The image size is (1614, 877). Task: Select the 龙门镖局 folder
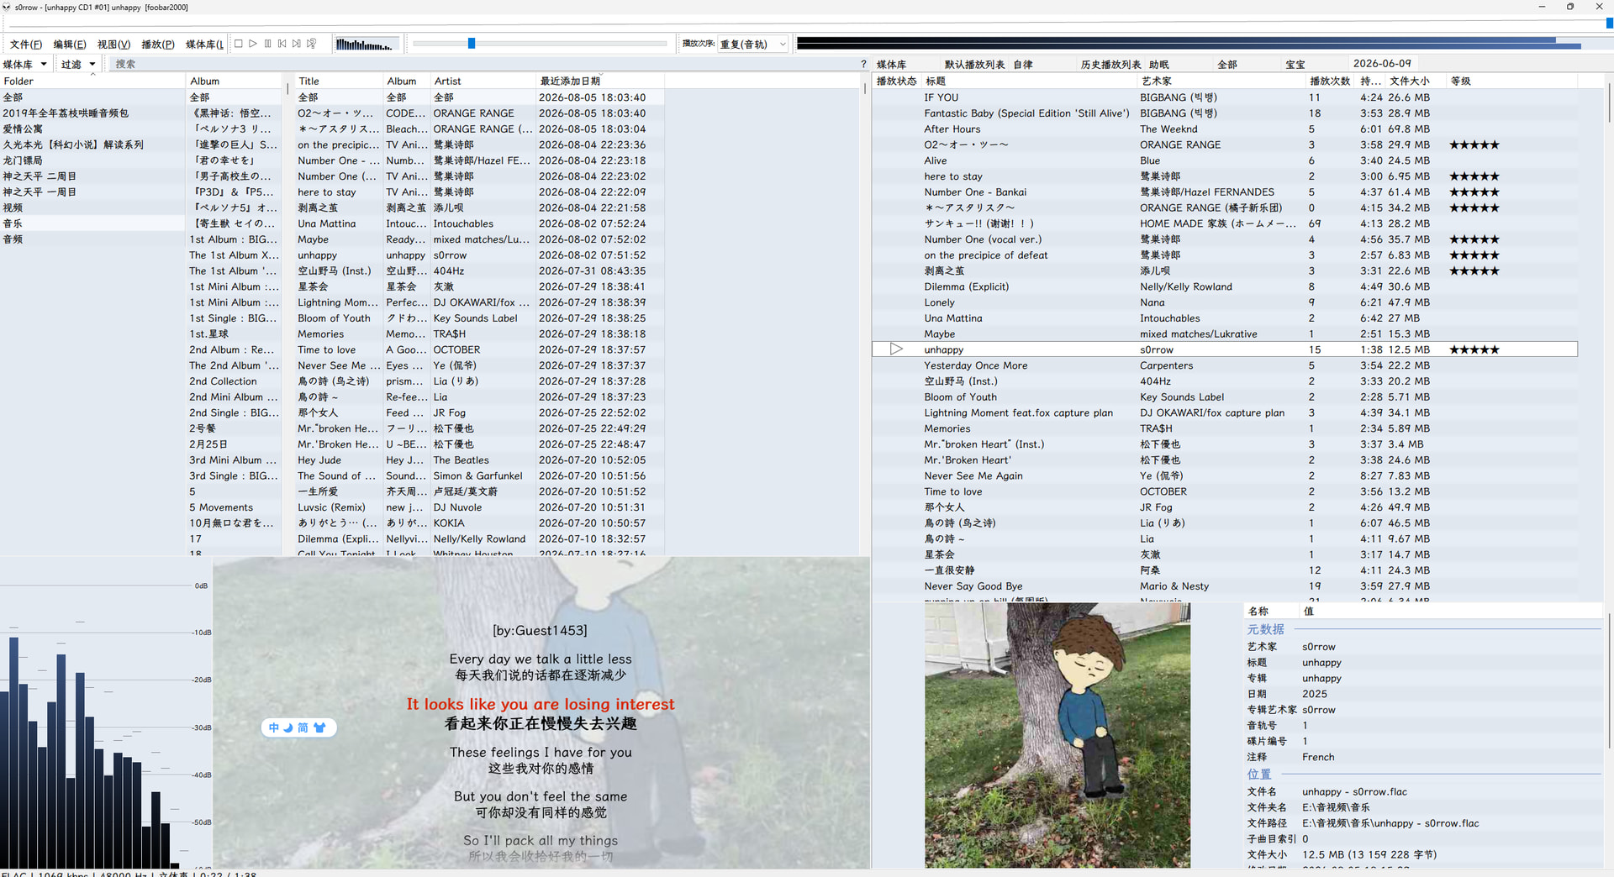point(92,160)
